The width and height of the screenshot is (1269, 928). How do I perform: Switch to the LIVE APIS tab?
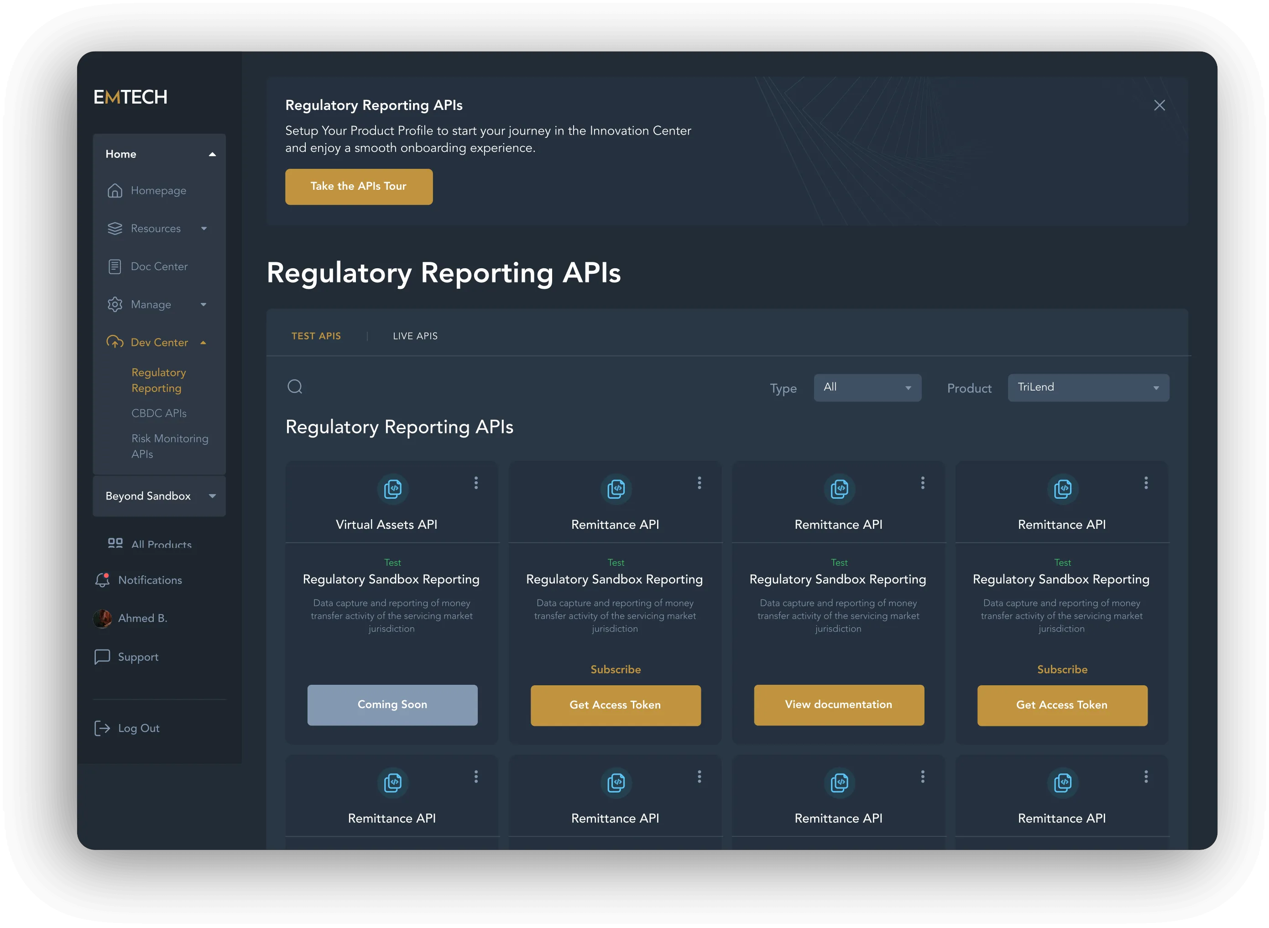[x=414, y=335]
